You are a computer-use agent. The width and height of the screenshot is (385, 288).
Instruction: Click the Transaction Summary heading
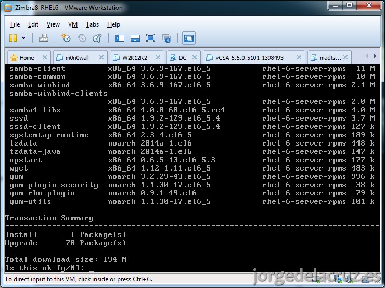49,218
